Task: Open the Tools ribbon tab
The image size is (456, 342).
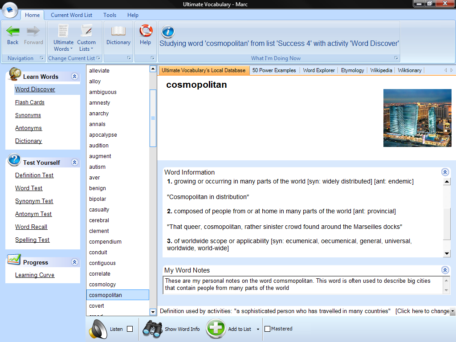Action: (110, 15)
